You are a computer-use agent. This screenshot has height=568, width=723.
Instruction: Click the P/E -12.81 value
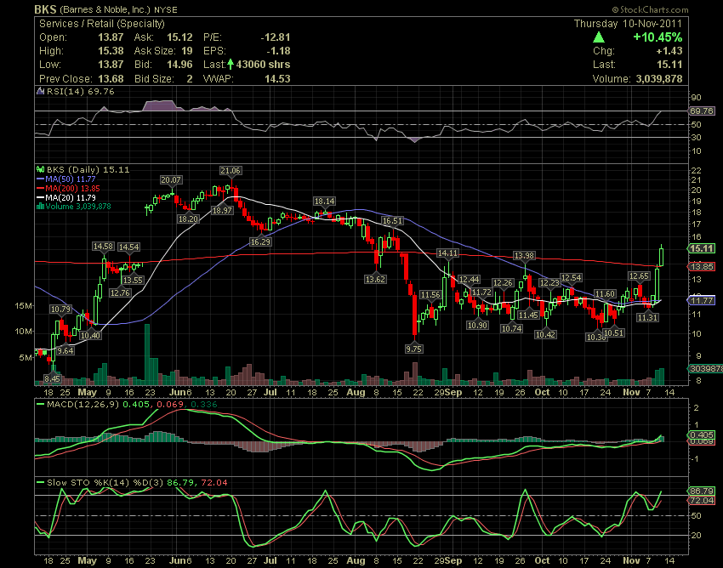[276, 37]
